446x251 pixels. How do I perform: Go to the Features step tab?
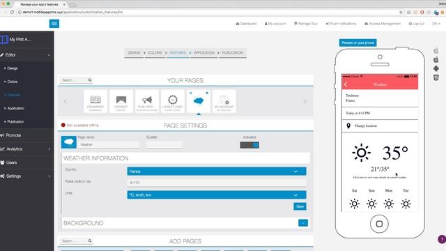pyautogui.click(x=178, y=53)
